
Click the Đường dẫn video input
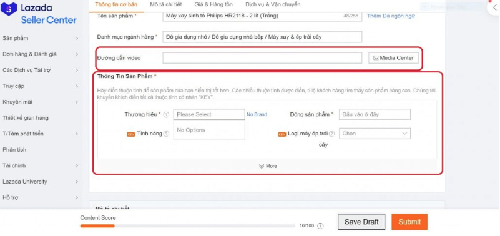click(x=262, y=58)
